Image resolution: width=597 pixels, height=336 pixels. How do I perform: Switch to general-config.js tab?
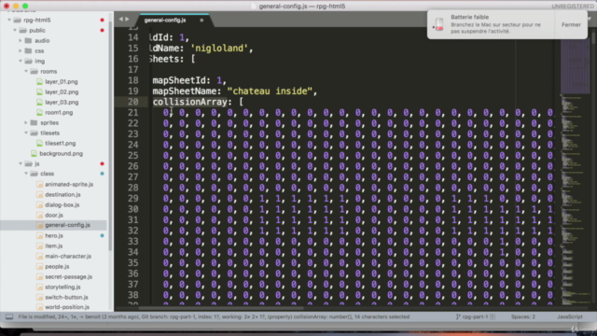pos(165,20)
